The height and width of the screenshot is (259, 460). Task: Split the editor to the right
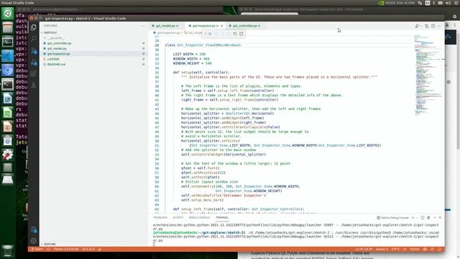433,26
